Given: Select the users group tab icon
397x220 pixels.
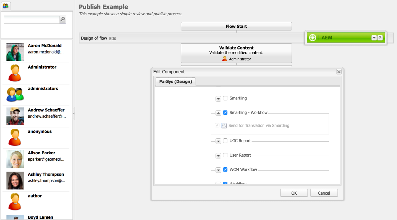Looking at the screenshot, I should point(6,6).
